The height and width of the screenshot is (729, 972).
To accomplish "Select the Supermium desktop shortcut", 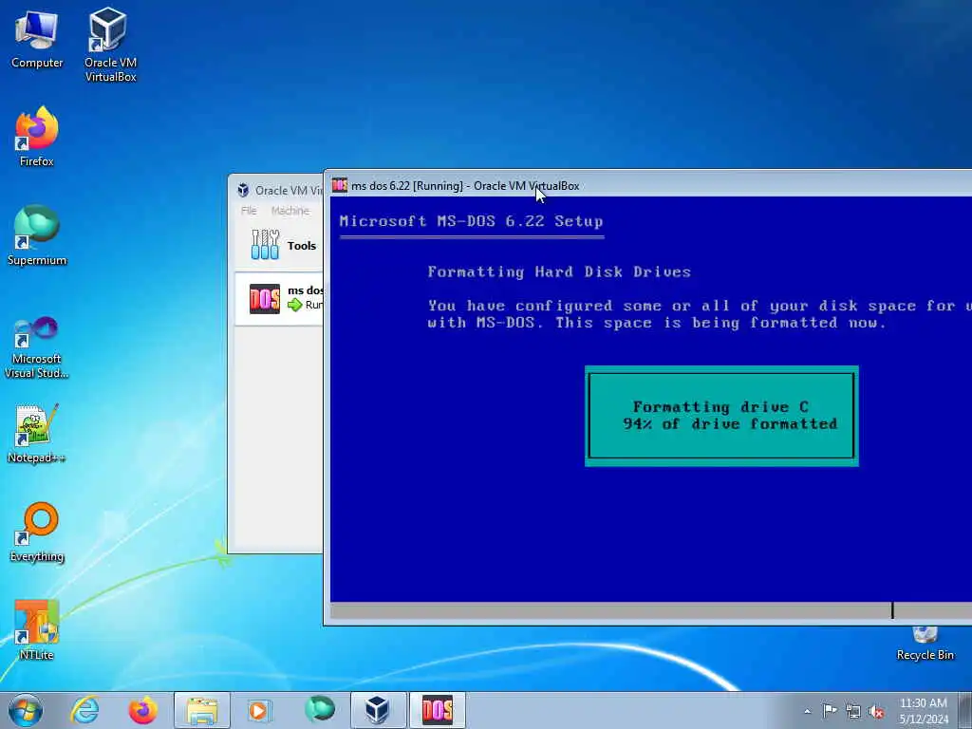I will point(37,235).
